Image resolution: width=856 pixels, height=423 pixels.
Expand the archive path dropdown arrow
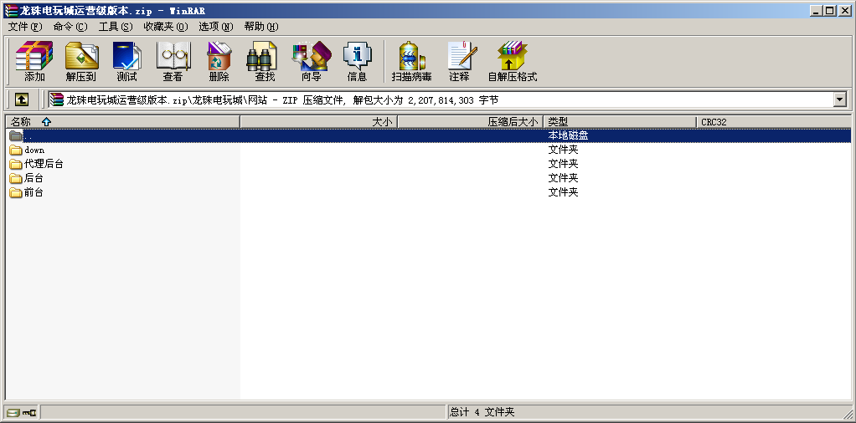point(840,99)
